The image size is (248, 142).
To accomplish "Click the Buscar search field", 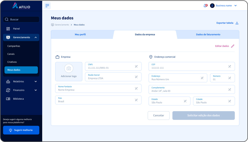I will coord(21,20).
